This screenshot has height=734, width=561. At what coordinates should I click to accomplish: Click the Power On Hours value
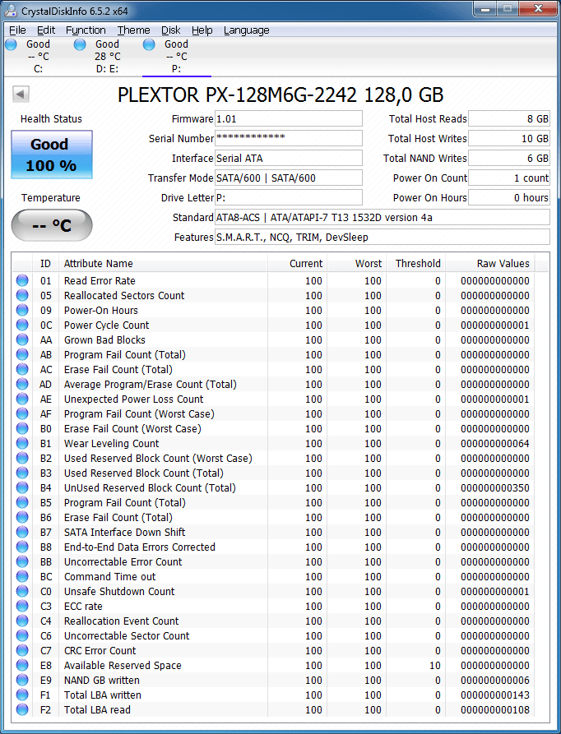pyautogui.click(x=509, y=197)
